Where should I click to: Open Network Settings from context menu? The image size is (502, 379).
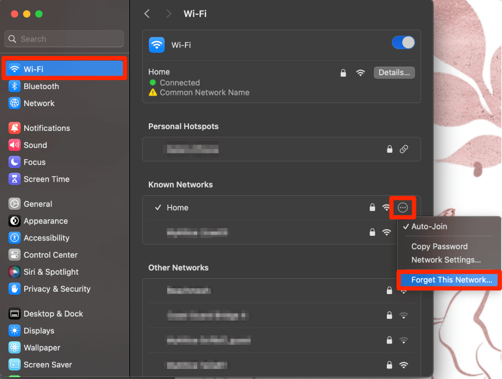click(446, 260)
